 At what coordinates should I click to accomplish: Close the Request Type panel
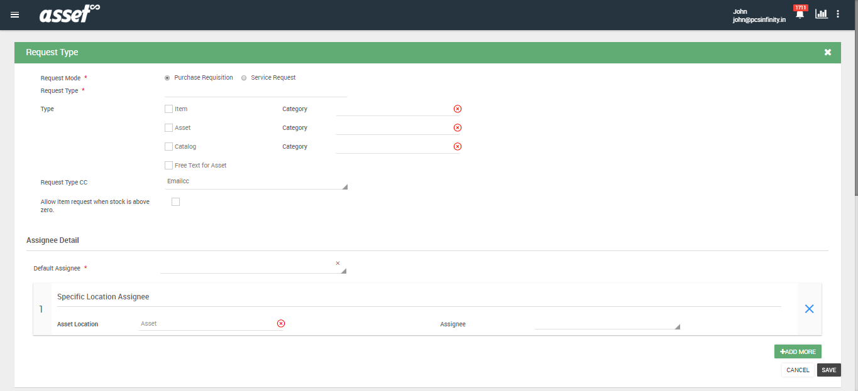[x=828, y=52]
